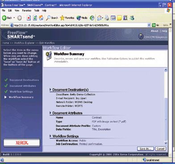The image size is (175, 164).
Task: Open Document Destinations in side menu
Action: pos(24,80)
